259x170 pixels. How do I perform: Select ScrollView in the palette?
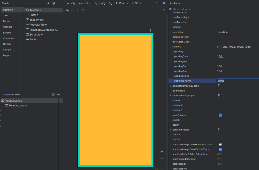tap(43, 34)
